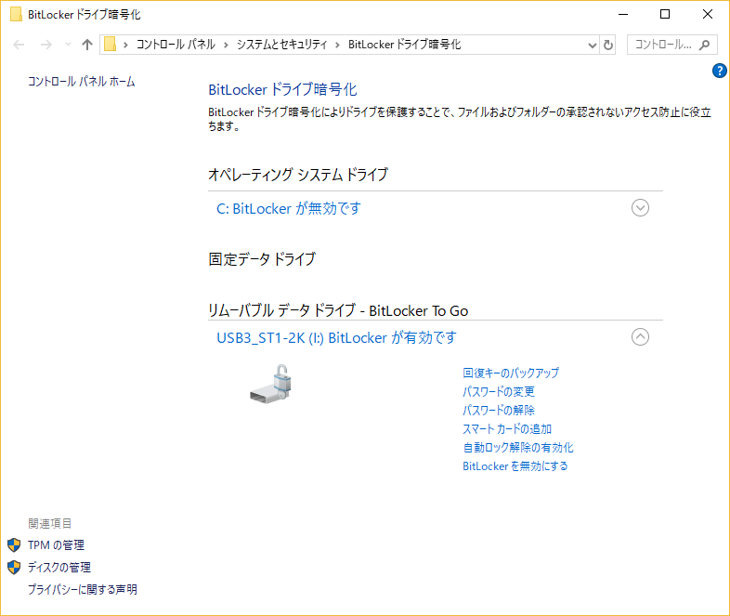Open chevron after folder icon in address bar
This screenshot has width=730, height=616.
pos(125,45)
